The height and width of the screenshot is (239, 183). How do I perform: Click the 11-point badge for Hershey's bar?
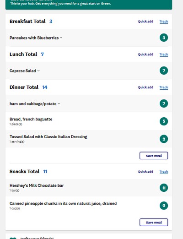pos(164,188)
